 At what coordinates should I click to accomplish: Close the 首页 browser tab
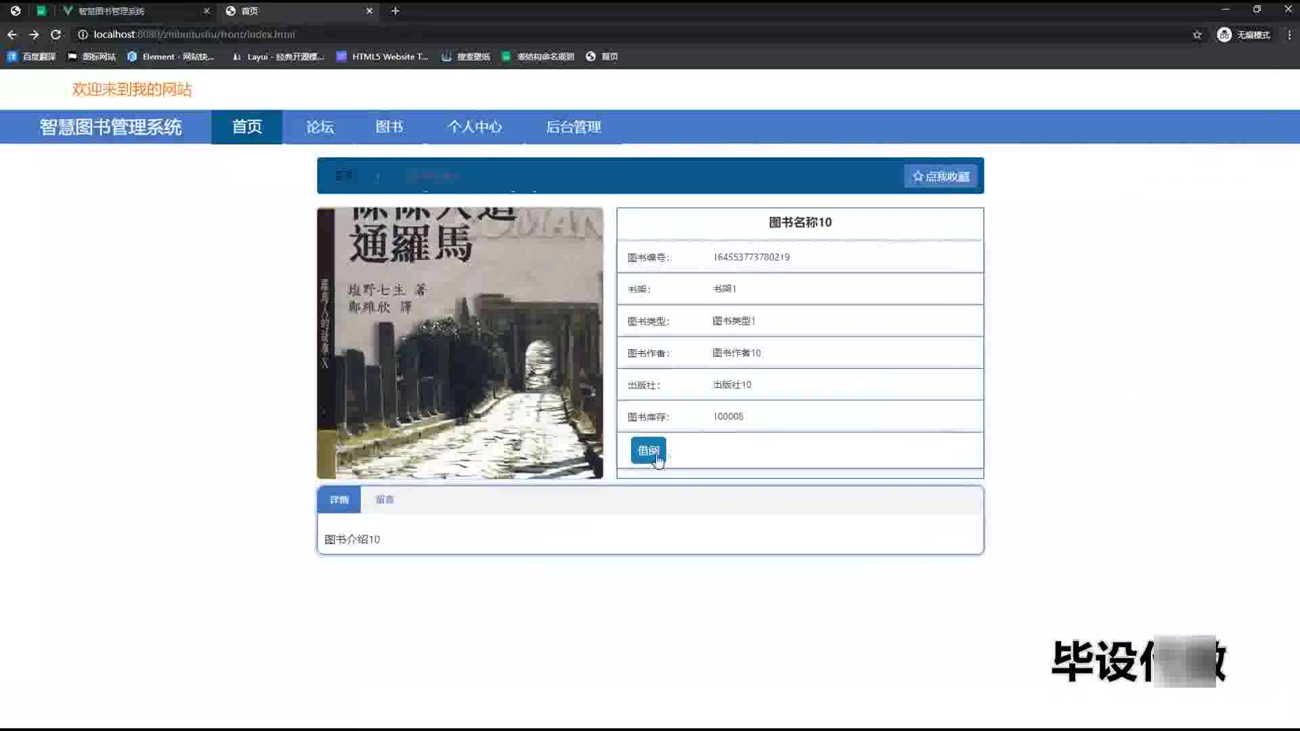(369, 11)
